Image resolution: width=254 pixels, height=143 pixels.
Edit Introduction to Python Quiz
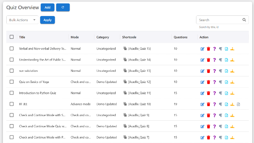point(202,93)
